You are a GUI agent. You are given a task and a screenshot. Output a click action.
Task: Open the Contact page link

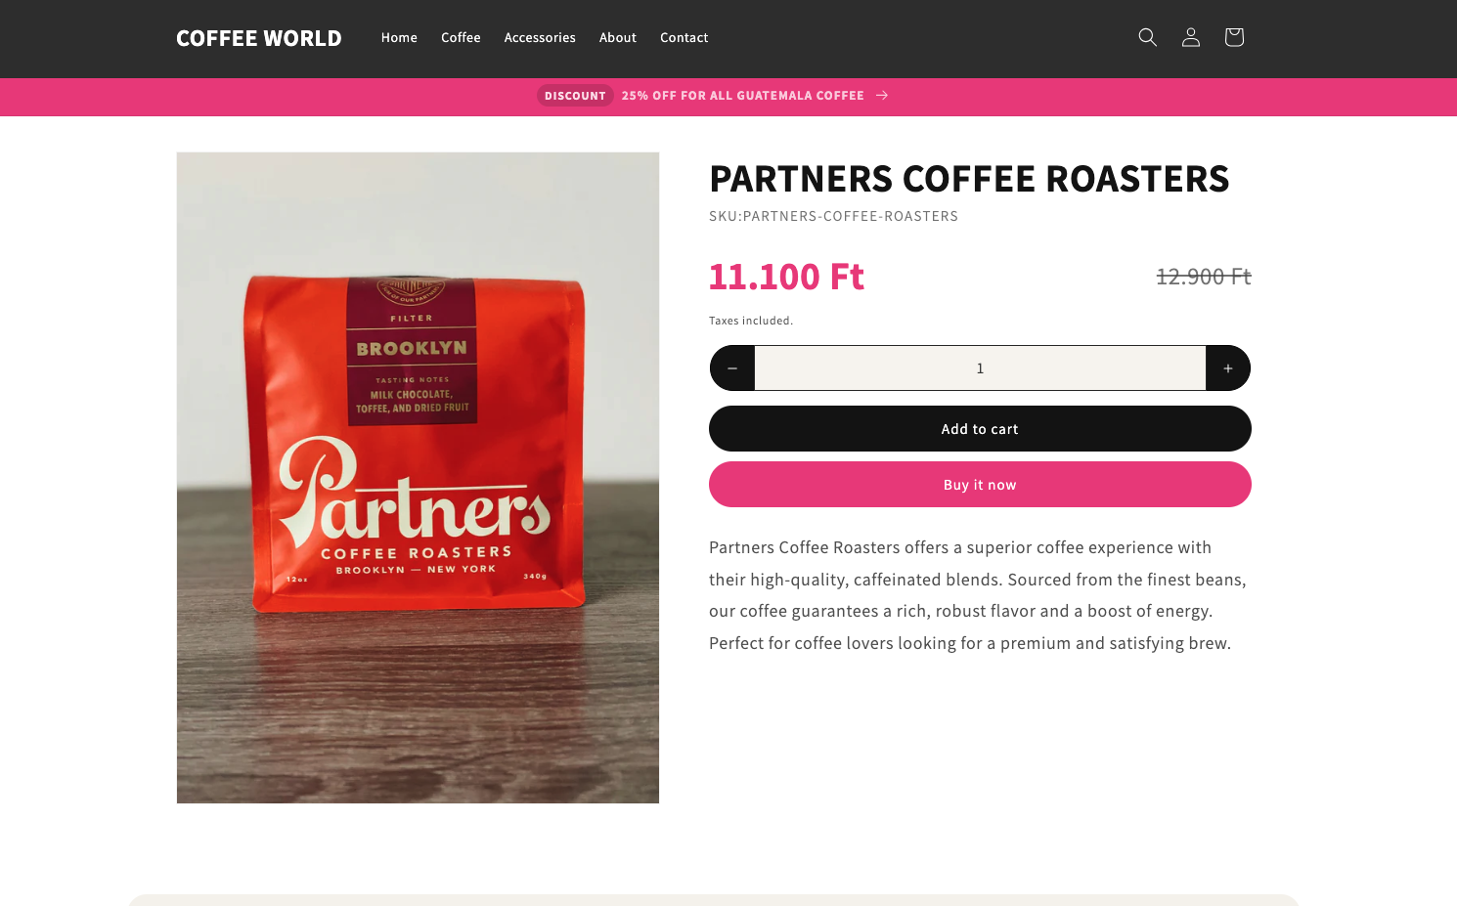tap(684, 38)
